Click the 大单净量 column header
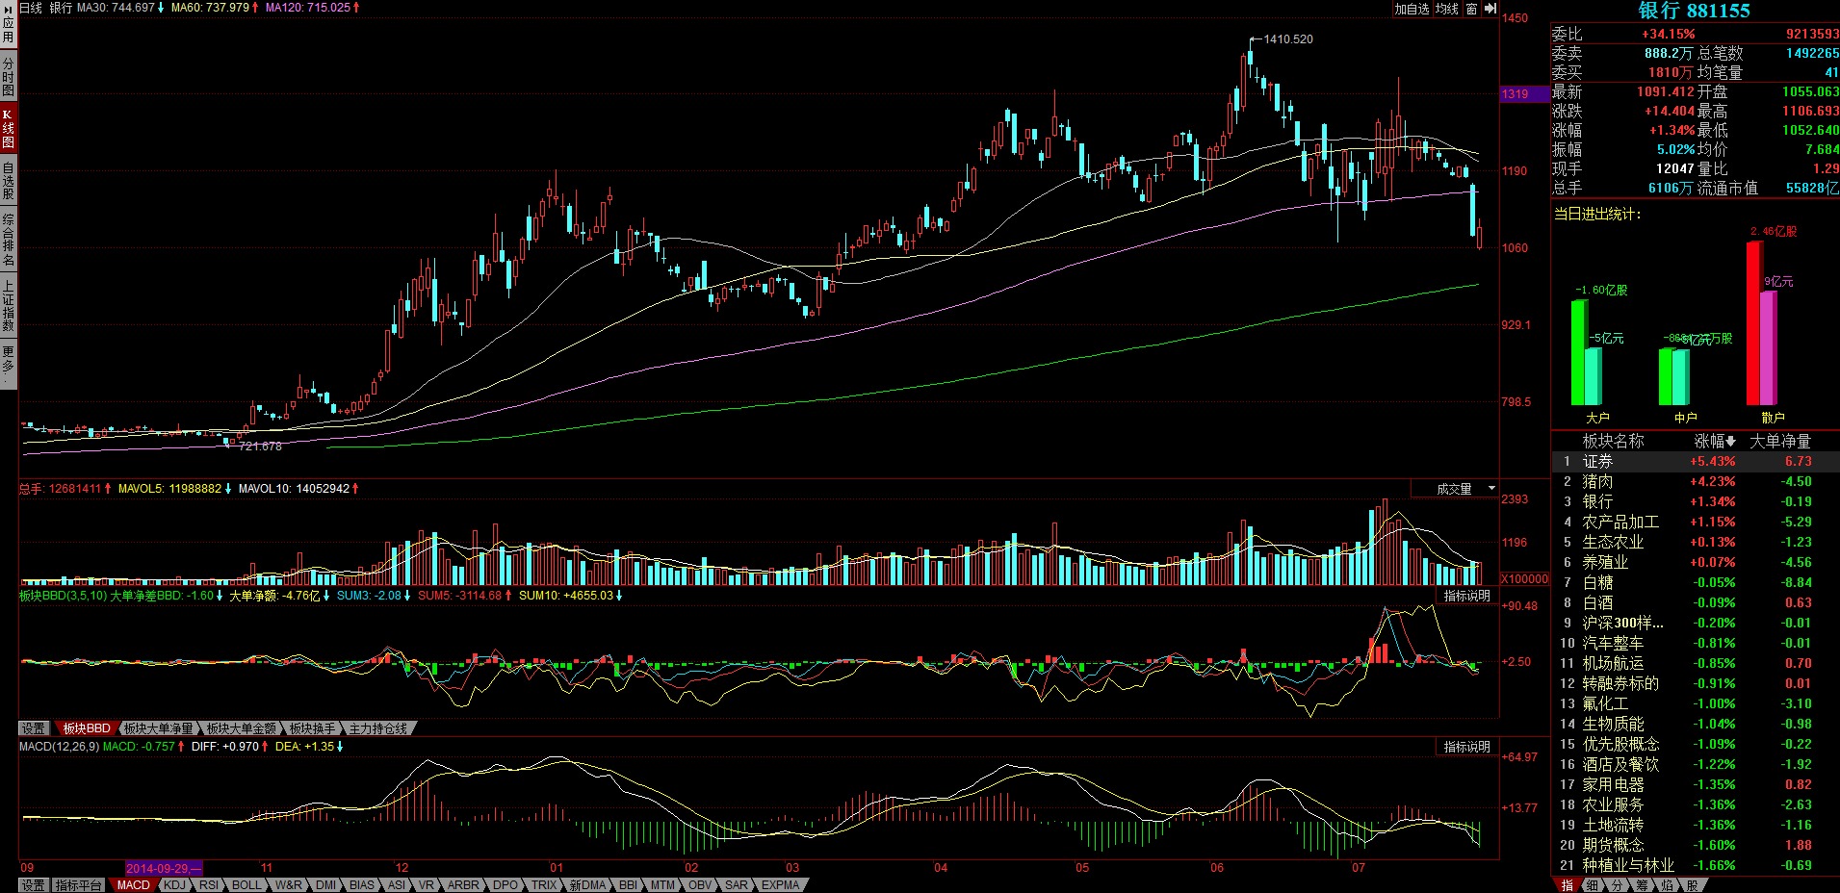1840x893 pixels. pos(1780,441)
